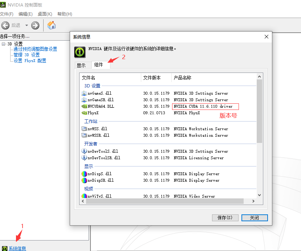This screenshot has height=251, width=301.
Task: Select the 3D 设置 group header
Action: tap(92, 86)
